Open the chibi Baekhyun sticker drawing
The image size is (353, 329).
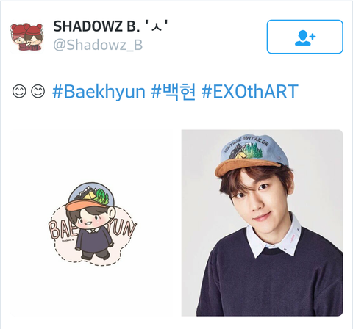(92, 224)
